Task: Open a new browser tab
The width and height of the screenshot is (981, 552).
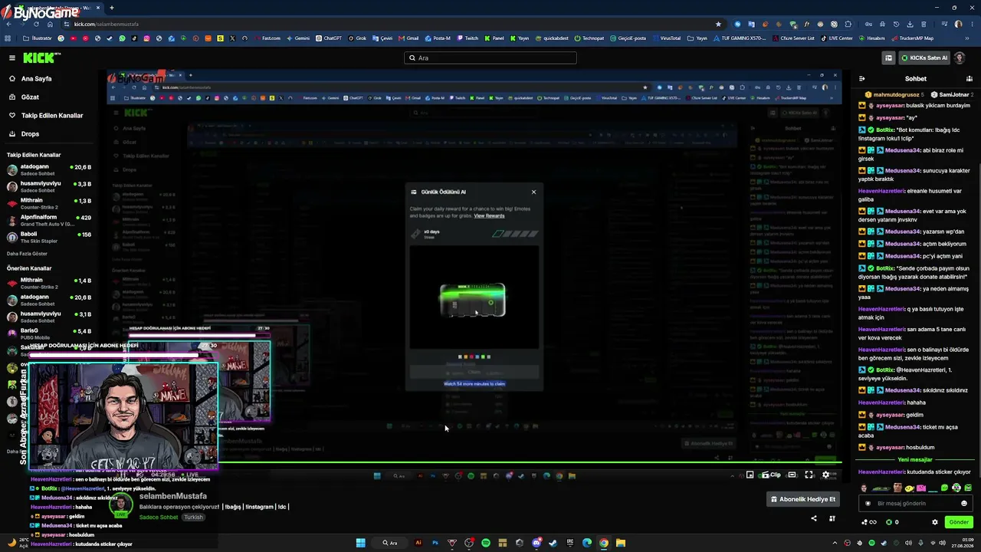Action: 112,8
